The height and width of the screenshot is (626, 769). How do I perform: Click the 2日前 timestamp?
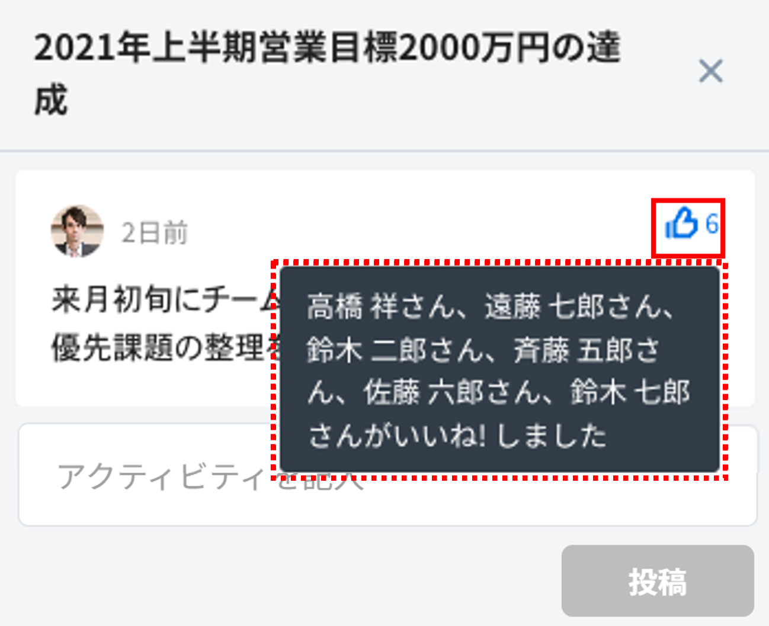[x=154, y=232]
